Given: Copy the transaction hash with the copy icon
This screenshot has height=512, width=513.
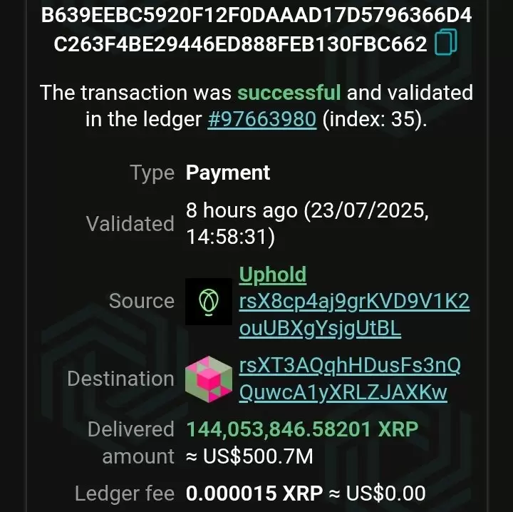Looking at the screenshot, I should 445,42.
